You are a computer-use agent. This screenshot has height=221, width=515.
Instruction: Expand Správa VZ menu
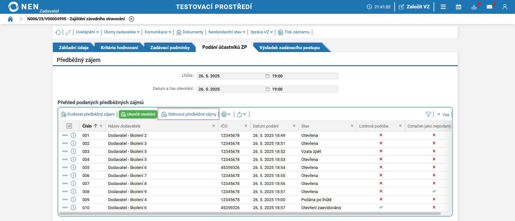pos(262,32)
